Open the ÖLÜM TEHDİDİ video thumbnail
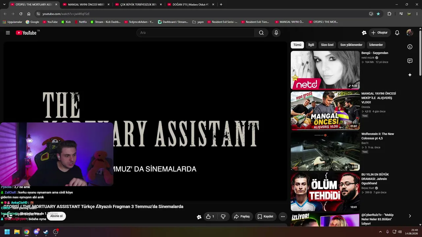This screenshot has width=422, height=237. tap(325, 192)
